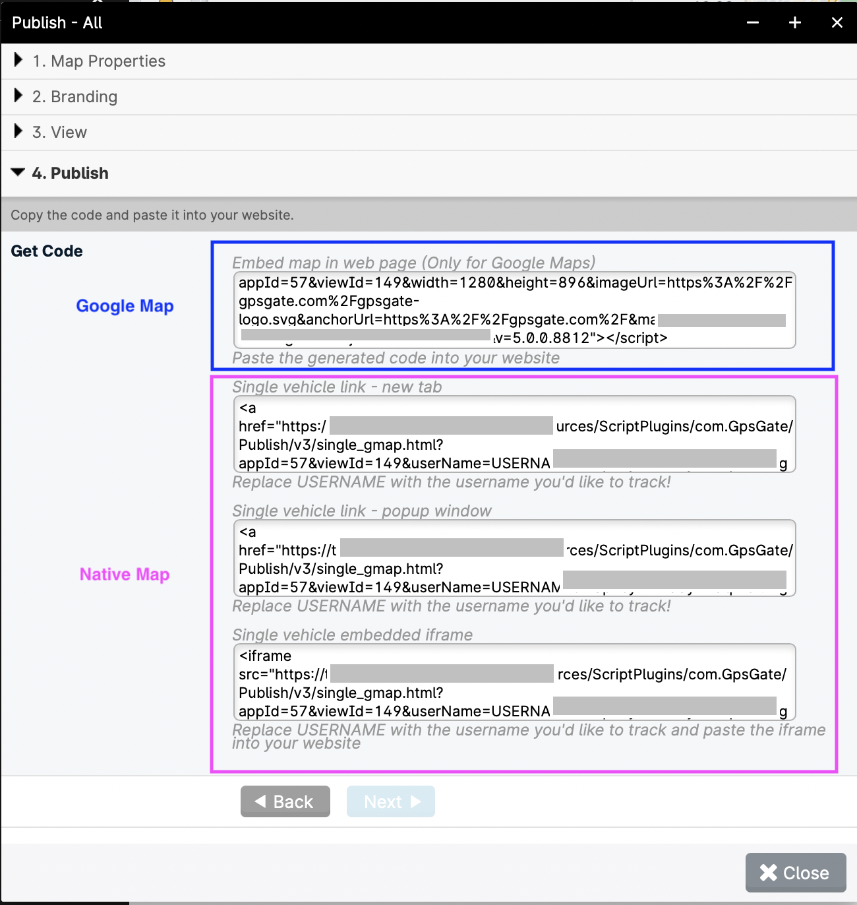857x905 pixels.
Task: Click the 'Single vehicle embedded iframe' label
Action: click(x=353, y=635)
